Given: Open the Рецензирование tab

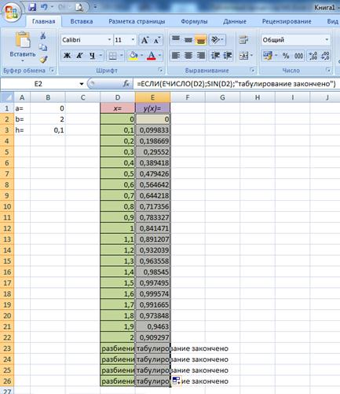Looking at the screenshot, I should (x=287, y=21).
